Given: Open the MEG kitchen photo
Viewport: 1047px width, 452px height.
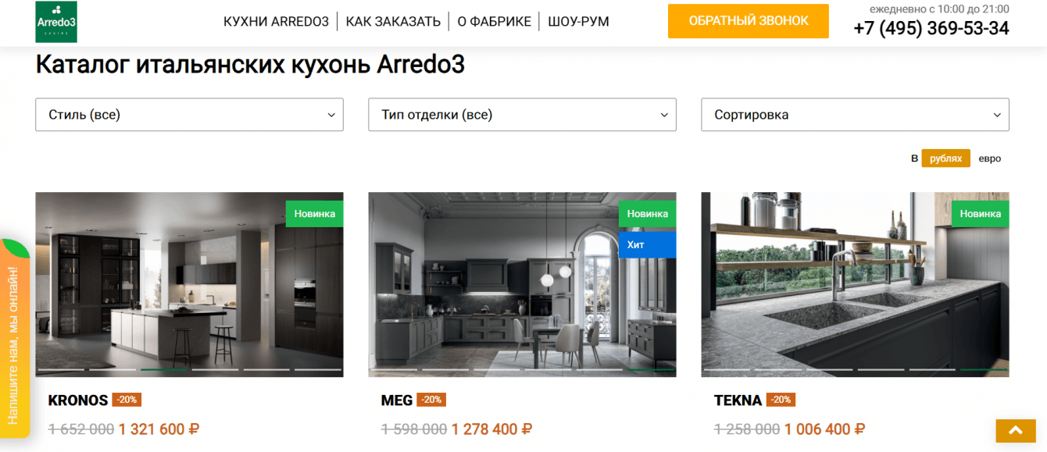Looking at the screenshot, I should pos(522,284).
